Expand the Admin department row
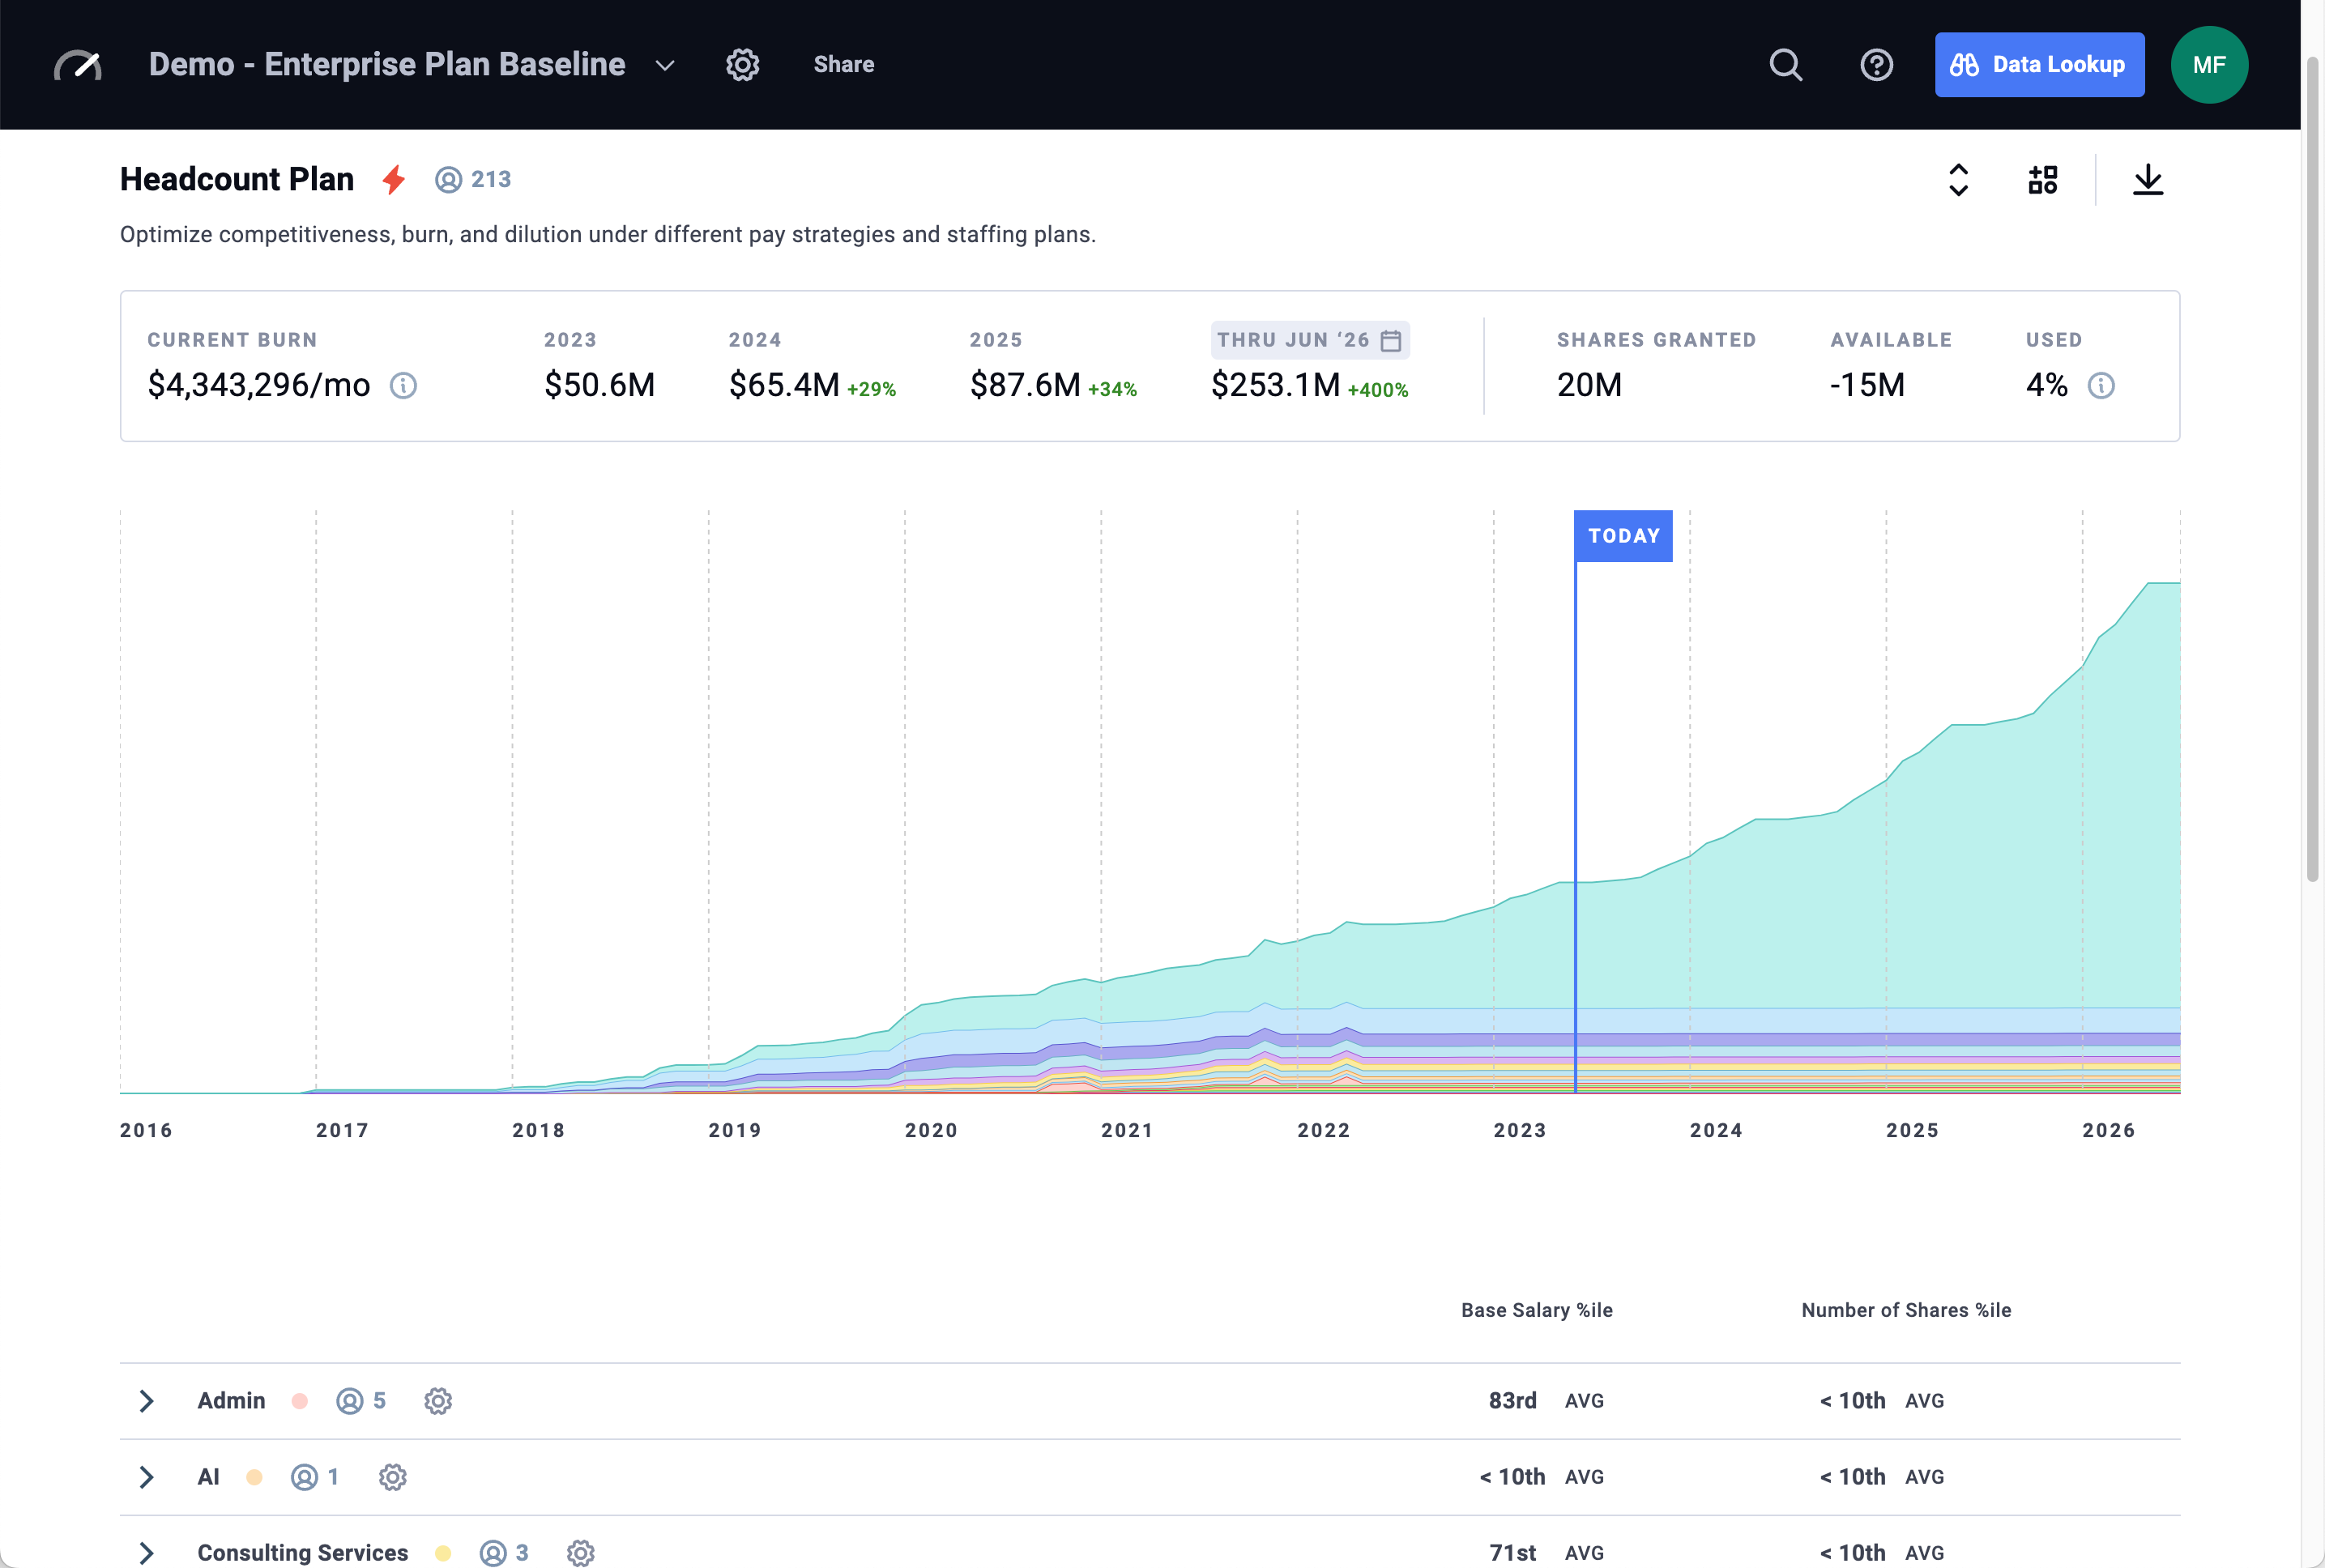The image size is (2325, 1568). coord(147,1401)
